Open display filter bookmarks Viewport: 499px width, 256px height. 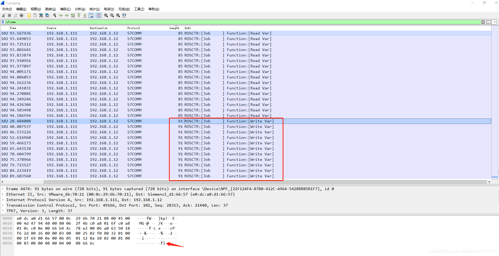click(x=3, y=22)
